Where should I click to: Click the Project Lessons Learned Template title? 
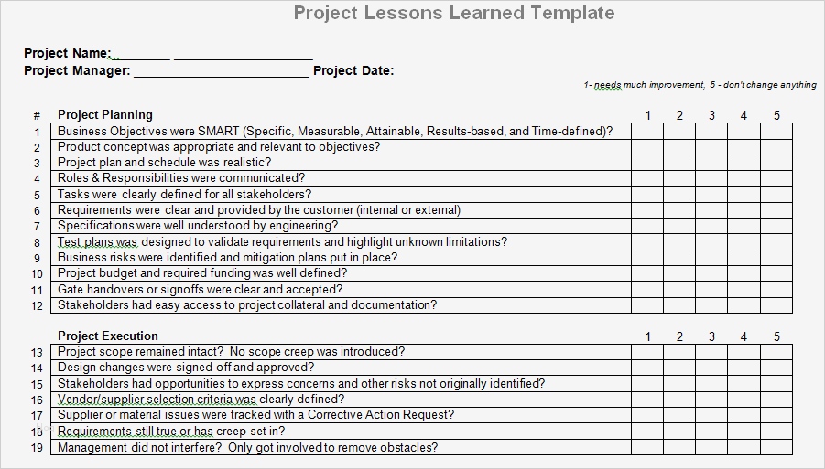pos(454,13)
